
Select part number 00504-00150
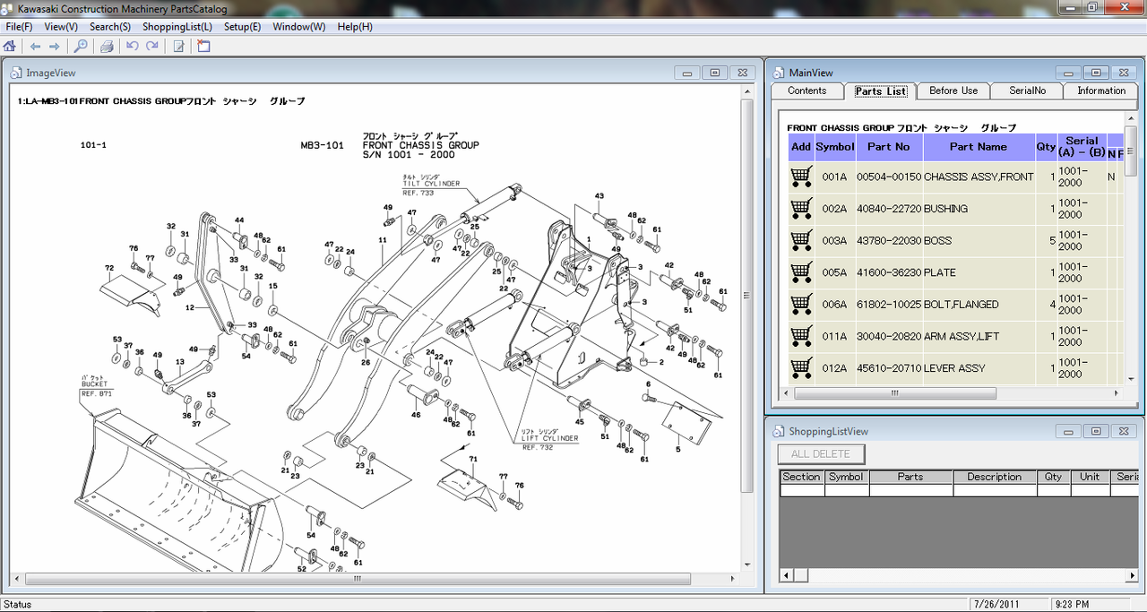(889, 177)
